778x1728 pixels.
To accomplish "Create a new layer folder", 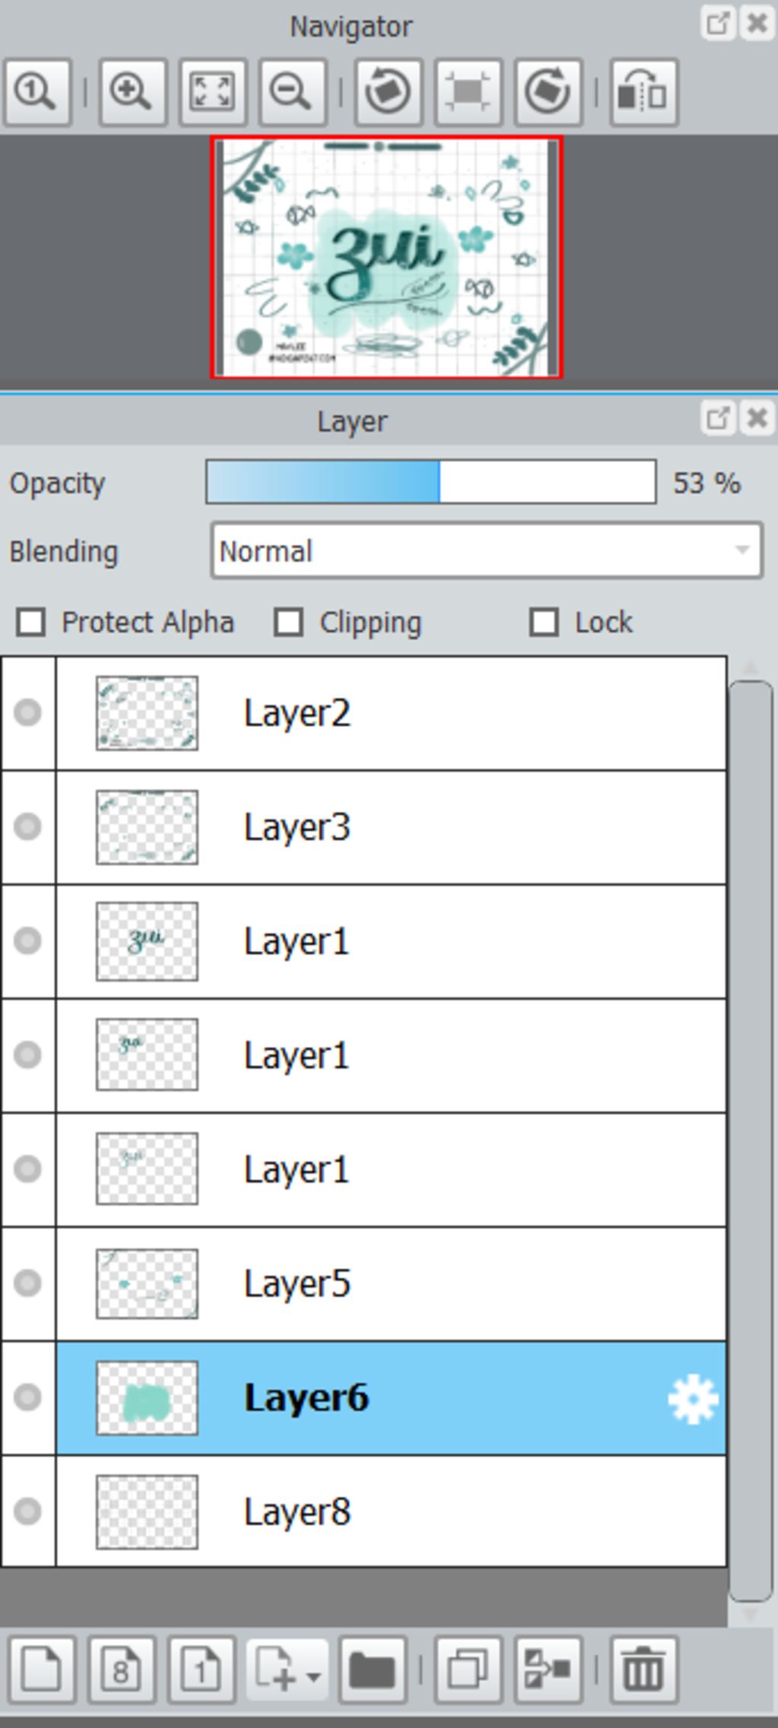I will 372,1670.
